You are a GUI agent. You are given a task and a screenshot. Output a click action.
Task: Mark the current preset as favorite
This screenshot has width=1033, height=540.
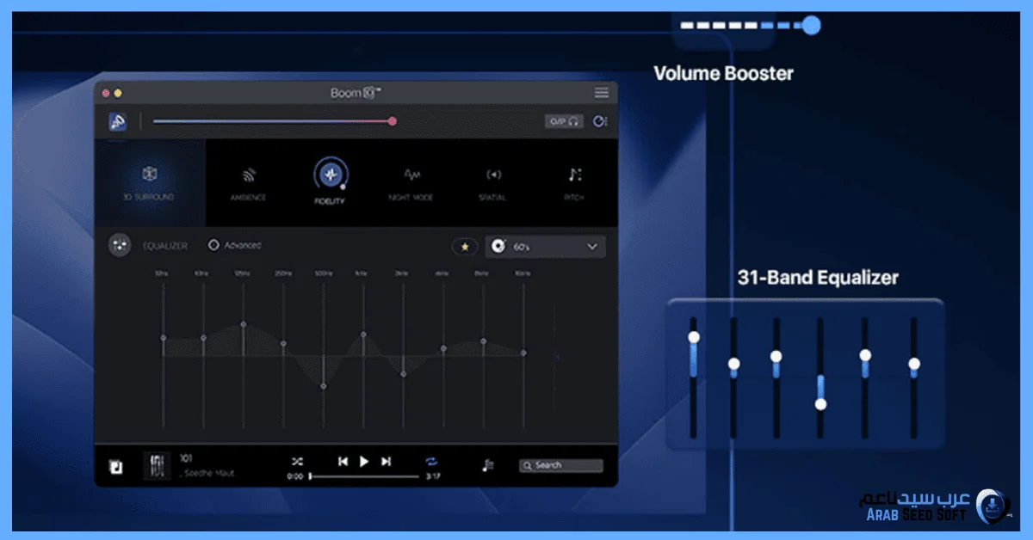pos(464,247)
